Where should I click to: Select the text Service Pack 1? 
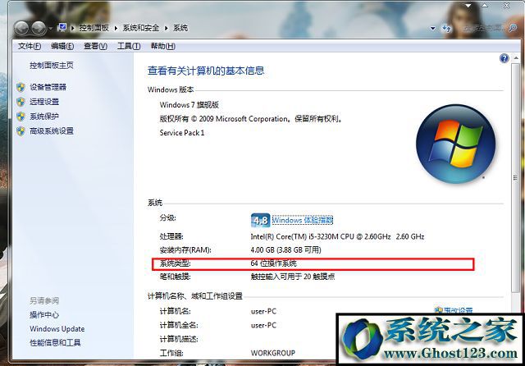point(182,133)
